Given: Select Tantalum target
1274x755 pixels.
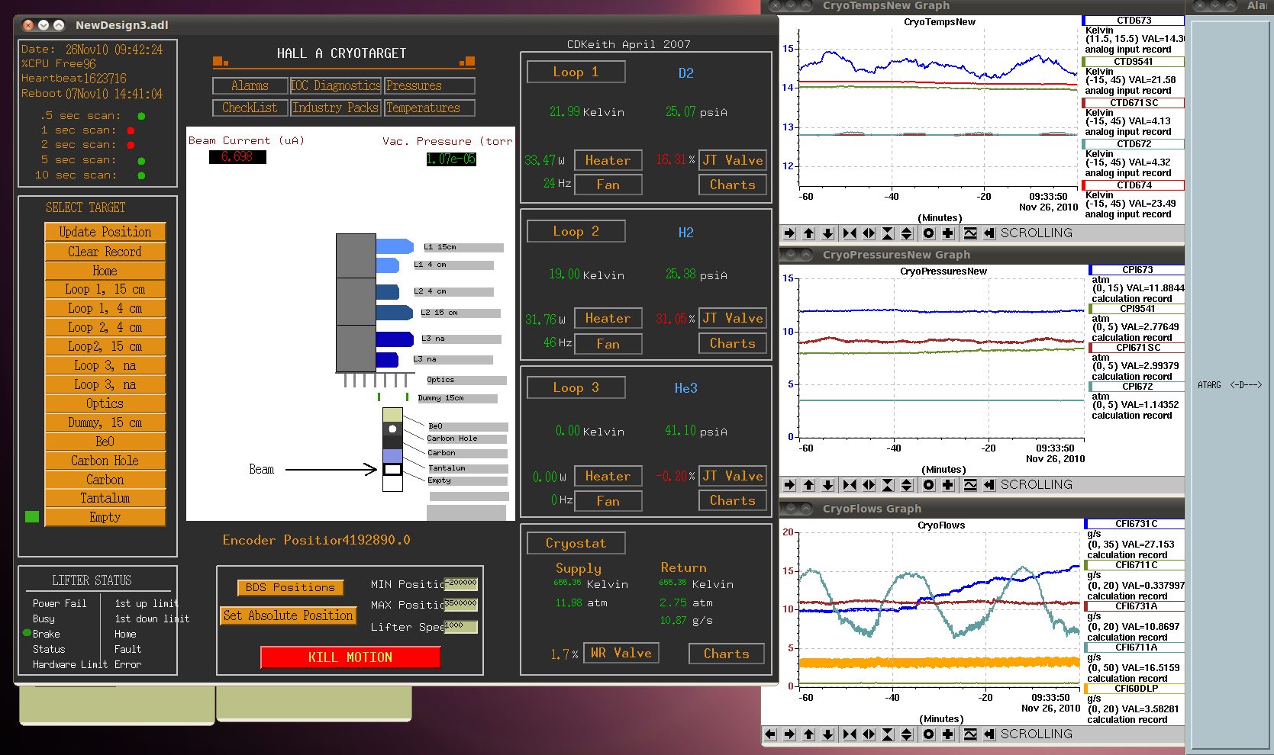Looking at the screenshot, I should [x=105, y=498].
